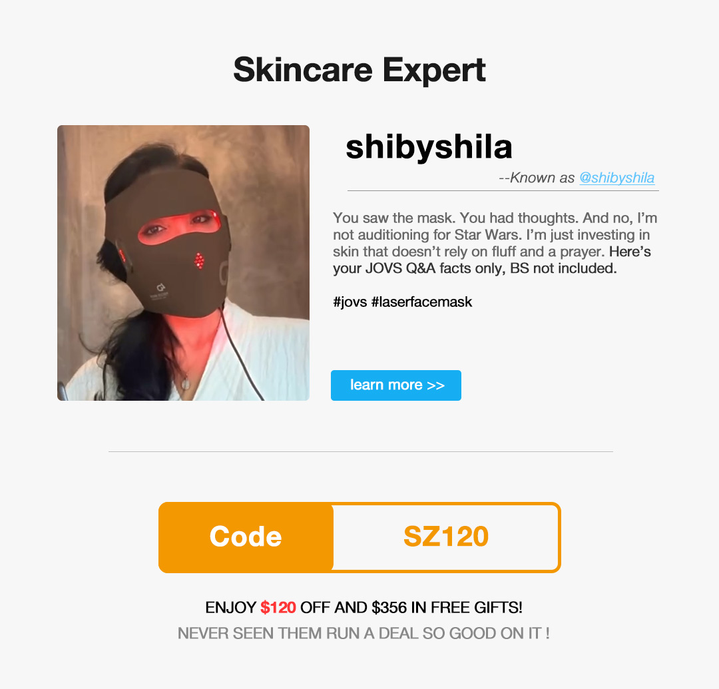Image resolution: width=719 pixels, height=689 pixels.
Task: Click the red LED lights on the mask
Action: [199, 261]
